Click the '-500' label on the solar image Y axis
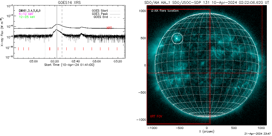272x136 pixels. [x=142, y=92]
